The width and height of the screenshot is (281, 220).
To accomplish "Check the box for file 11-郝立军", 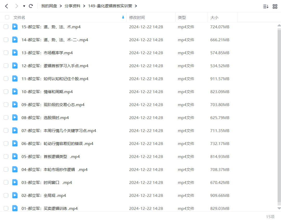I will (6, 79).
